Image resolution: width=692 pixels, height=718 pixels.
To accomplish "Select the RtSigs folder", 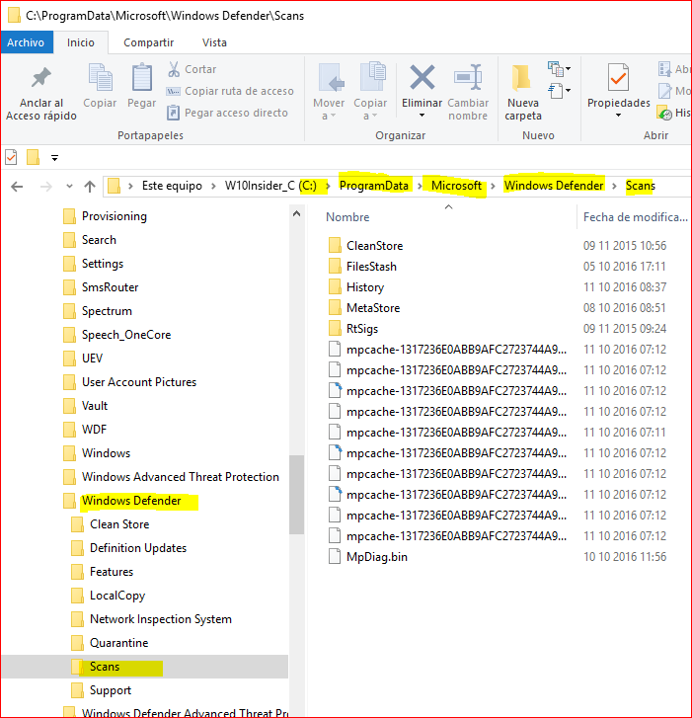I will [362, 329].
